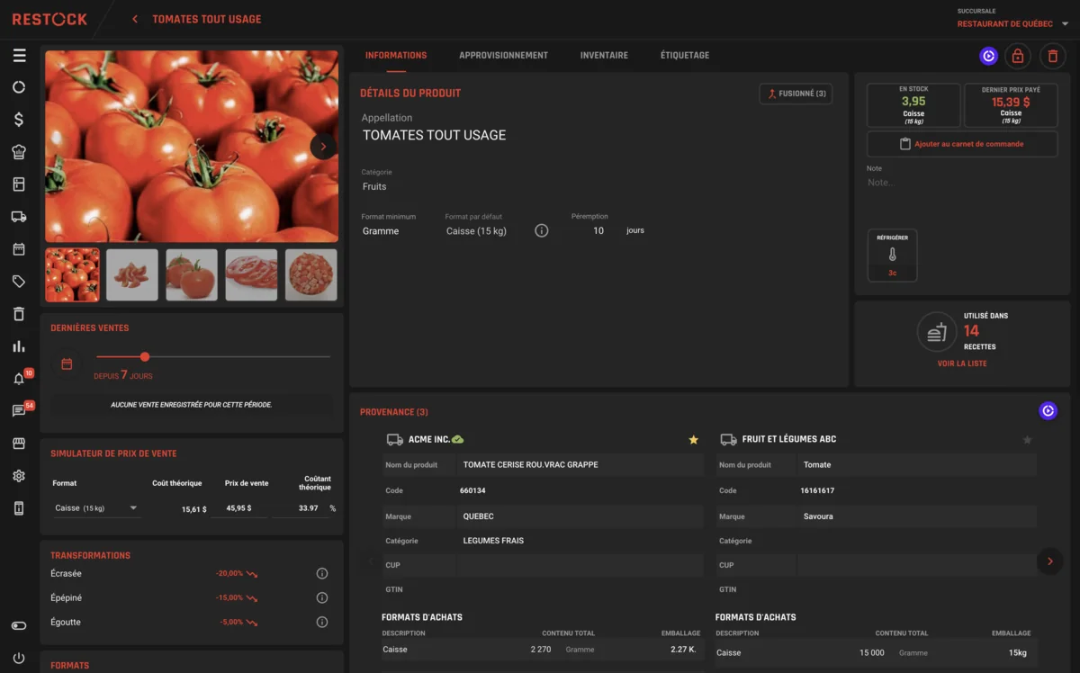This screenshot has height=673, width=1080.
Task: View notifications bell with 10 badge
Action: pos(19,379)
